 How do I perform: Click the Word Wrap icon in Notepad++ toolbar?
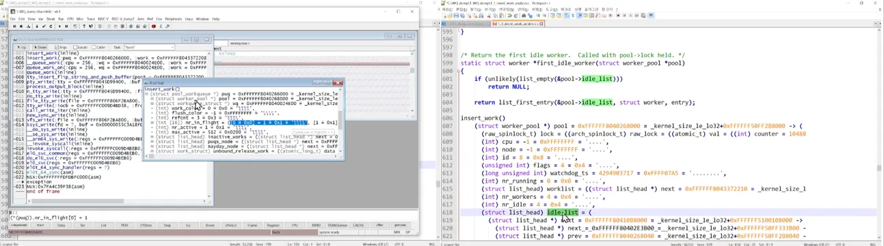(567, 16)
